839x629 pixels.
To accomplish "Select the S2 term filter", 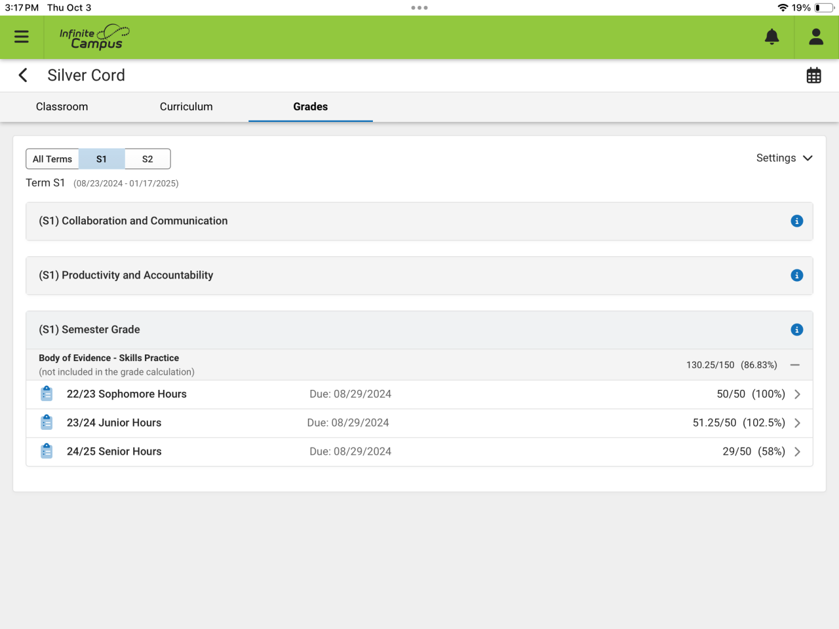I will 147,159.
